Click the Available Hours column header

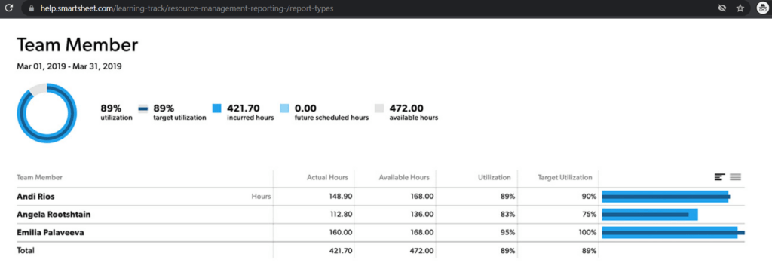click(x=404, y=177)
